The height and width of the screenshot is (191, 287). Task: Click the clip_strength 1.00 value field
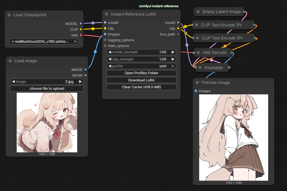(141, 59)
